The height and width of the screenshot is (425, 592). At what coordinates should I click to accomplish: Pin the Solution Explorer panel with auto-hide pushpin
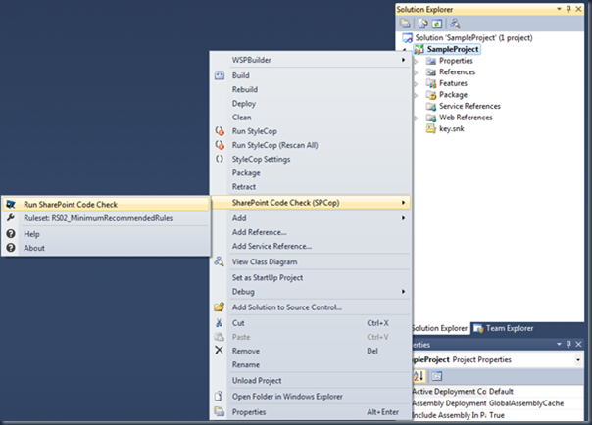click(569, 9)
